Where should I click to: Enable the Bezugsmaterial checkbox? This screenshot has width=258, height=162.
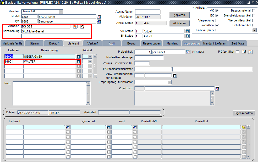(253, 11)
